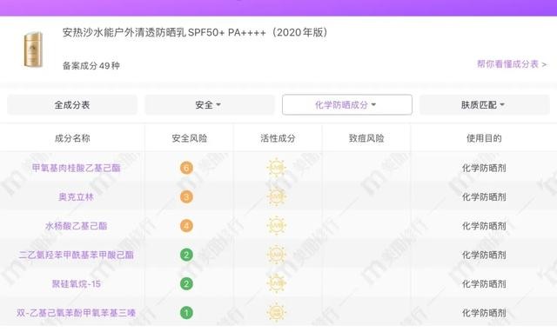Open ingredient 奥克立林

point(77,197)
